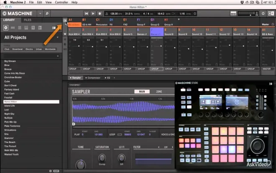Adjust Sound 9 level fader
The height and width of the screenshot is (173, 276).
188,49
